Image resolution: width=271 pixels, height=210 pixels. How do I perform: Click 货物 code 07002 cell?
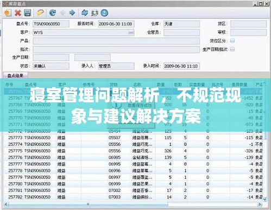tap(119, 190)
